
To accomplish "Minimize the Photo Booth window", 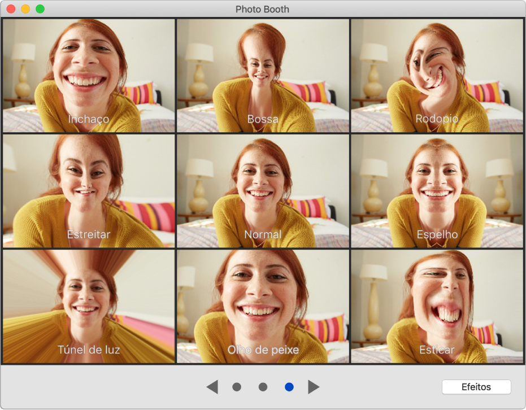I will pos(25,9).
